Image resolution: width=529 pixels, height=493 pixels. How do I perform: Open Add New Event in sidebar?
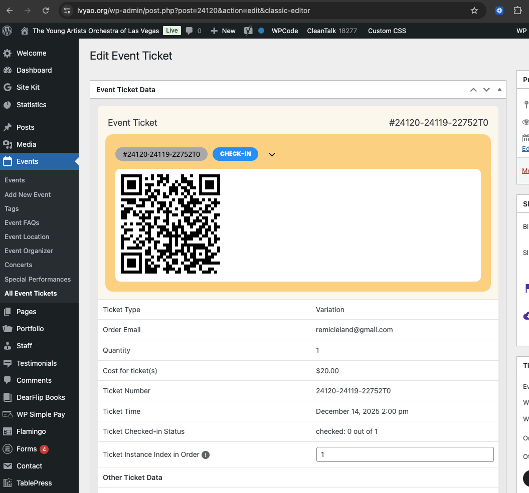coord(28,194)
